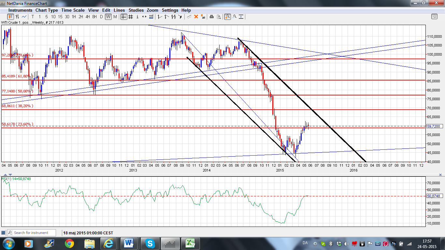This screenshot has height=250, width=445.
Task: Toggle the chart grid icon
Action: [x=131, y=17]
